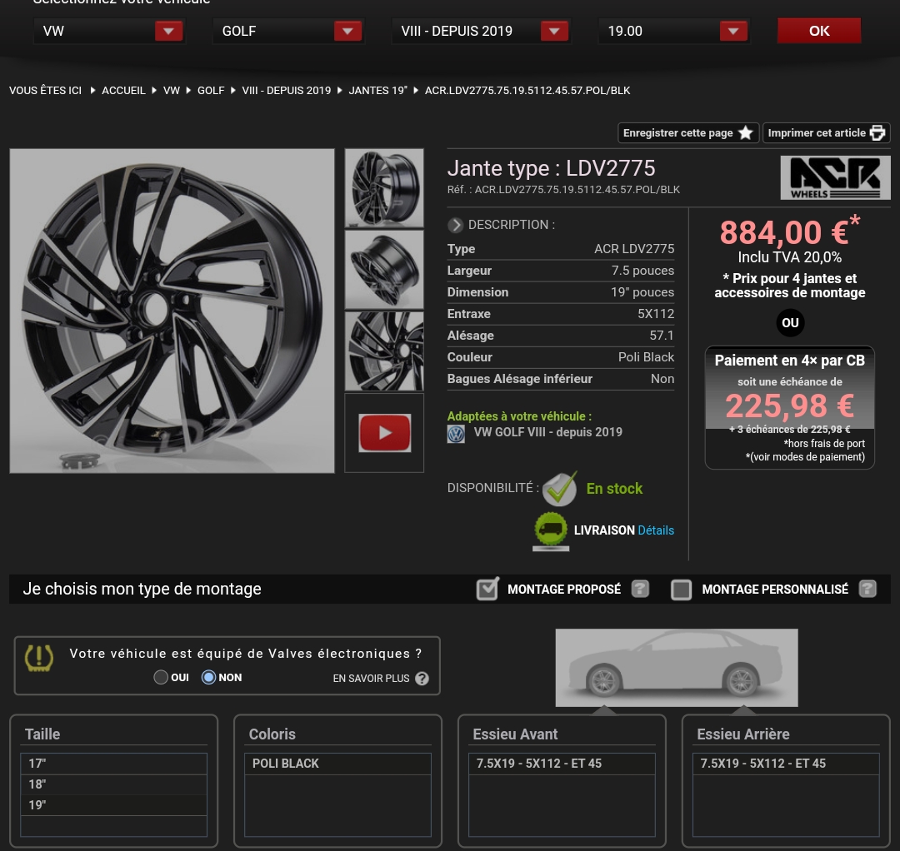Open VW breadcrumb link
Viewport: 900px width, 851px height.
[x=171, y=91]
